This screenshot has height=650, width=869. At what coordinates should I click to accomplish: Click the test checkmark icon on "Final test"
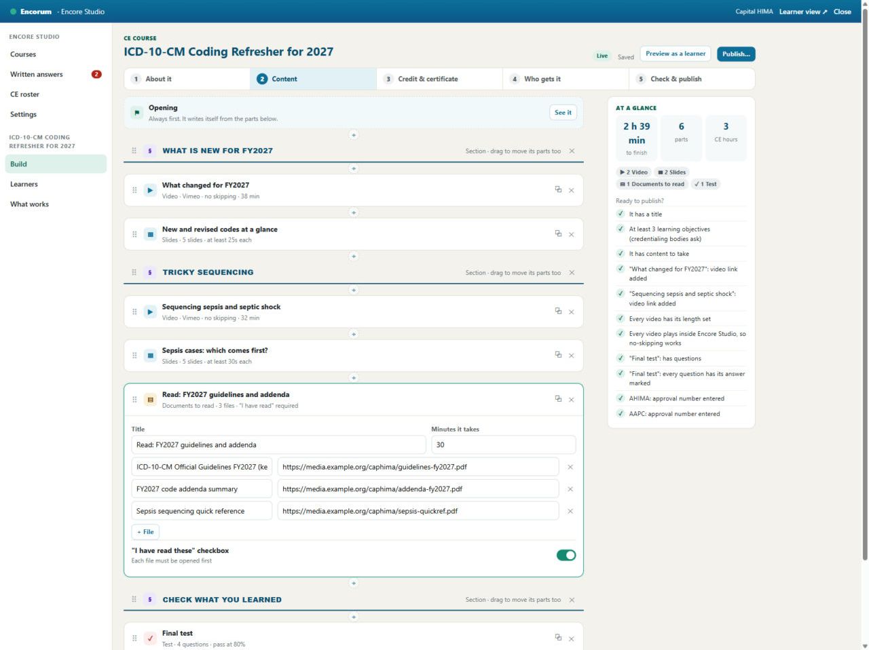pyautogui.click(x=151, y=638)
